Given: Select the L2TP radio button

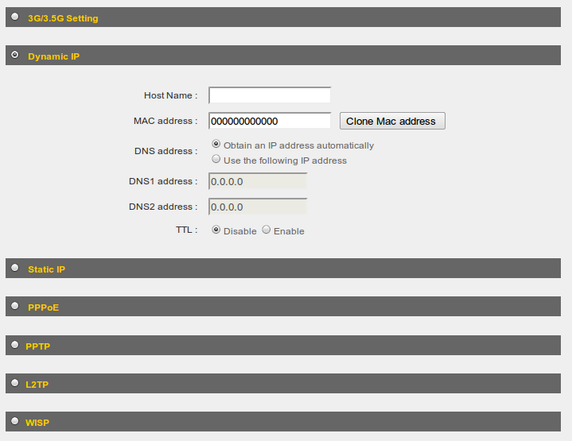Looking at the screenshot, I should coord(15,382).
